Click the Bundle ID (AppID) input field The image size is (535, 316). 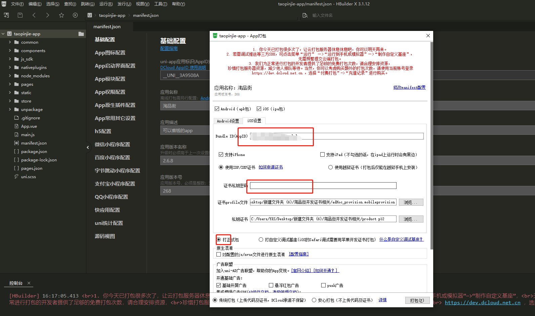point(337,136)
